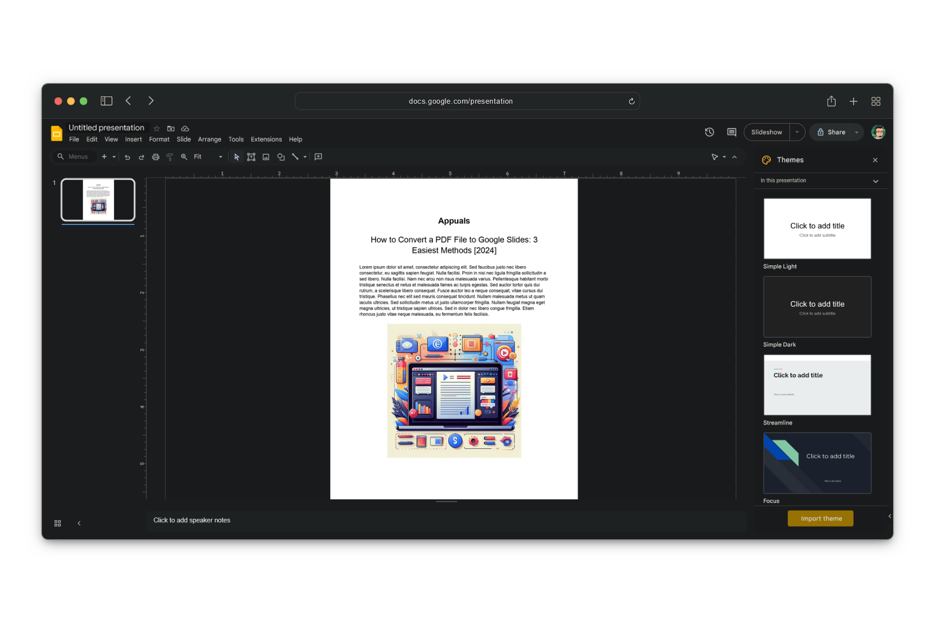935x623 pixels.
Task: Open the comments panel icon
Action: (731, 132)
